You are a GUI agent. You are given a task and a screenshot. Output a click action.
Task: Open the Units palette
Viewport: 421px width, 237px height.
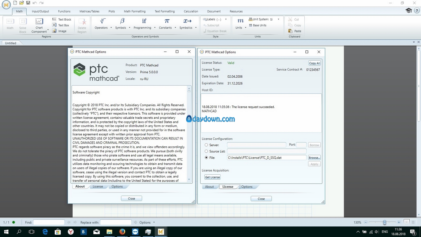(239, 24)
